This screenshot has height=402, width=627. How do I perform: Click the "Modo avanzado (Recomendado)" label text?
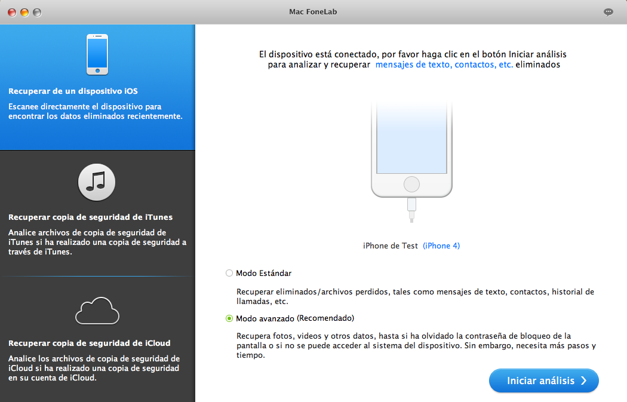tap(295, 318)
